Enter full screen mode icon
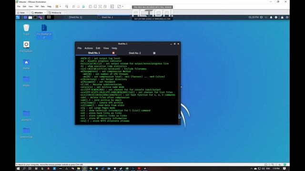The height and width of the screenshot is (171, 305). (x=100, y=6)
